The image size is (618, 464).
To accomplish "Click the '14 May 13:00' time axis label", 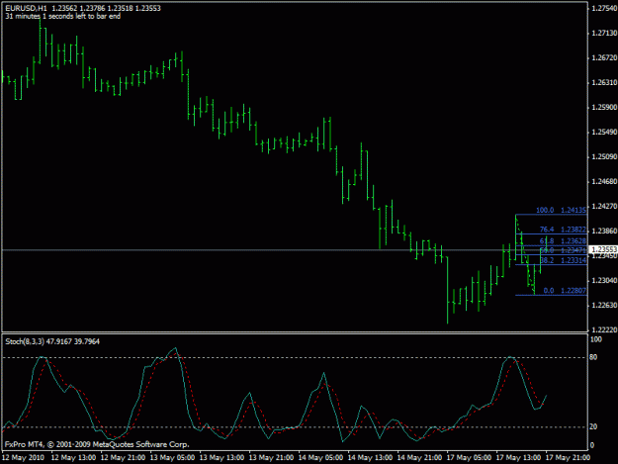I will [370, 458].
